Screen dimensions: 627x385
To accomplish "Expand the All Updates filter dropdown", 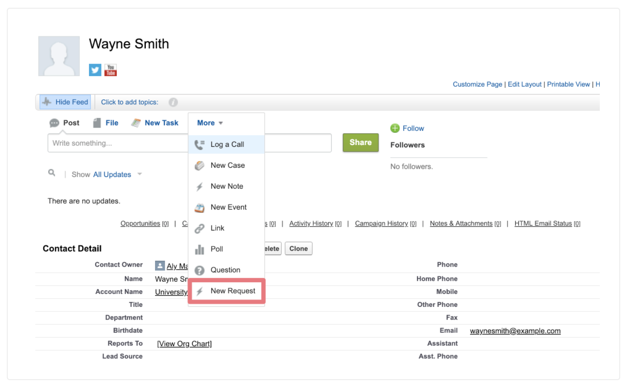I will click(x=139, y=174).
